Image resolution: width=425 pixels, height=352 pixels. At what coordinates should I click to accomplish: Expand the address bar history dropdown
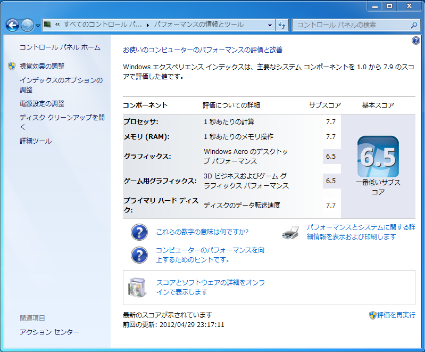270,25
